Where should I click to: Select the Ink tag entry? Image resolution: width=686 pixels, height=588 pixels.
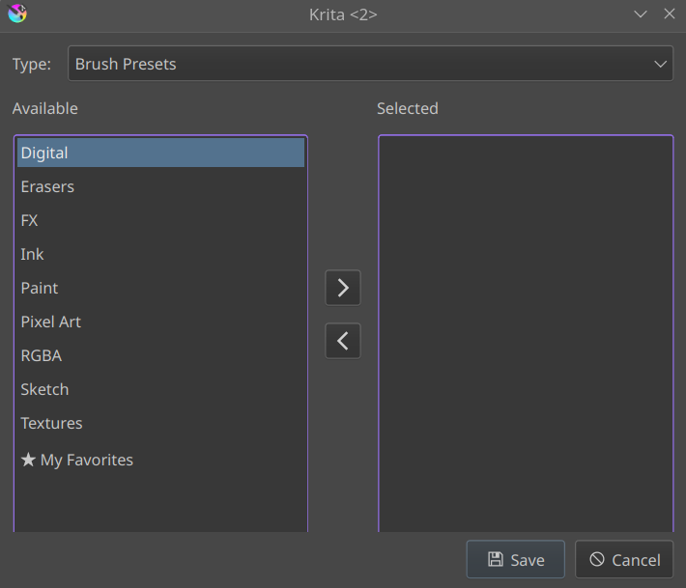[32, 254]
